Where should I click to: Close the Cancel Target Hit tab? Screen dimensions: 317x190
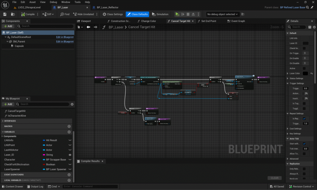(x=193, y=21)
